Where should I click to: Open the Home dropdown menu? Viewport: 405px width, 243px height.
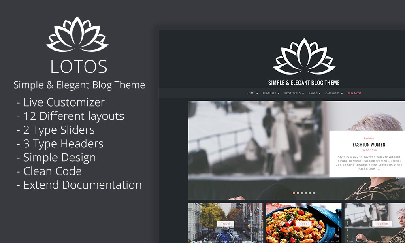pos(252,93)
